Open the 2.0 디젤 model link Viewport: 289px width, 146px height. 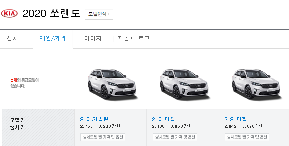pos(163,119)
